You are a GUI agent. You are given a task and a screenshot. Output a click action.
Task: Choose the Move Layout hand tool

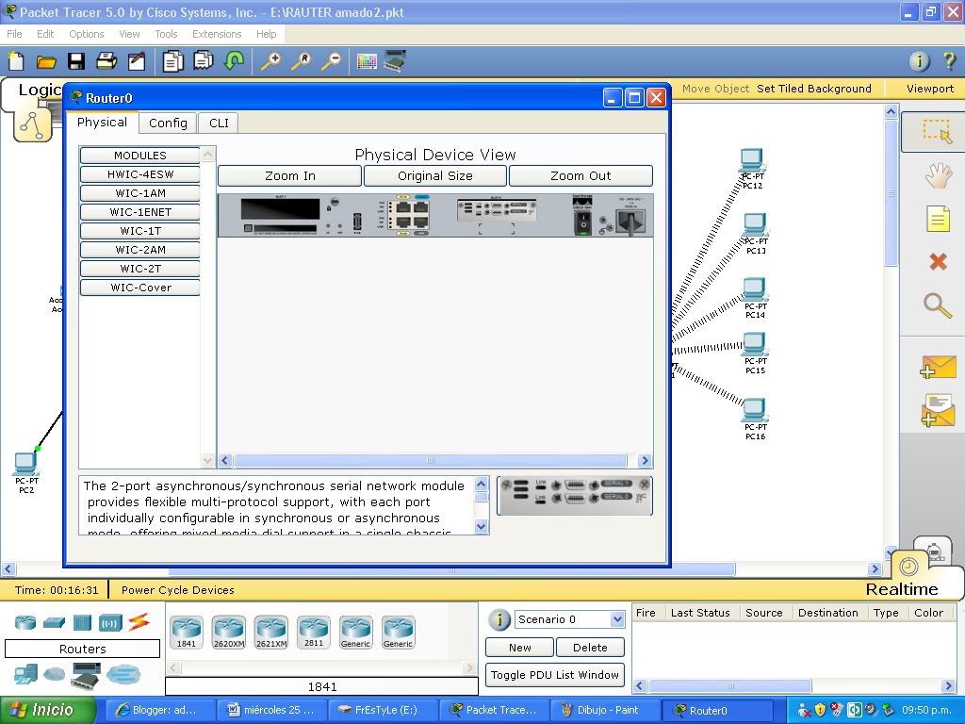pyautogui.click(x=938, y=175)
